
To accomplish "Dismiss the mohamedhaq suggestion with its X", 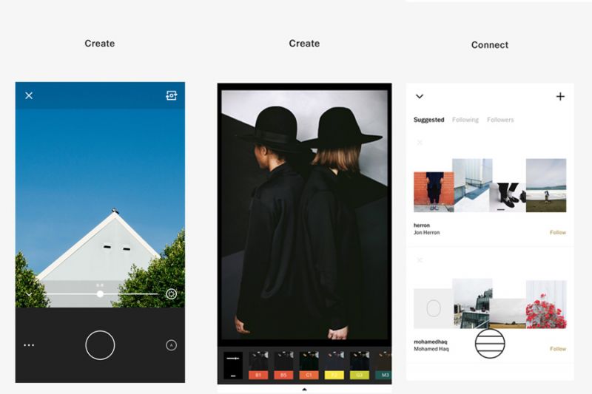I will (420, 260).
